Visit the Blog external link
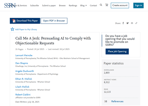148x106 pixels. pos(84,6)
